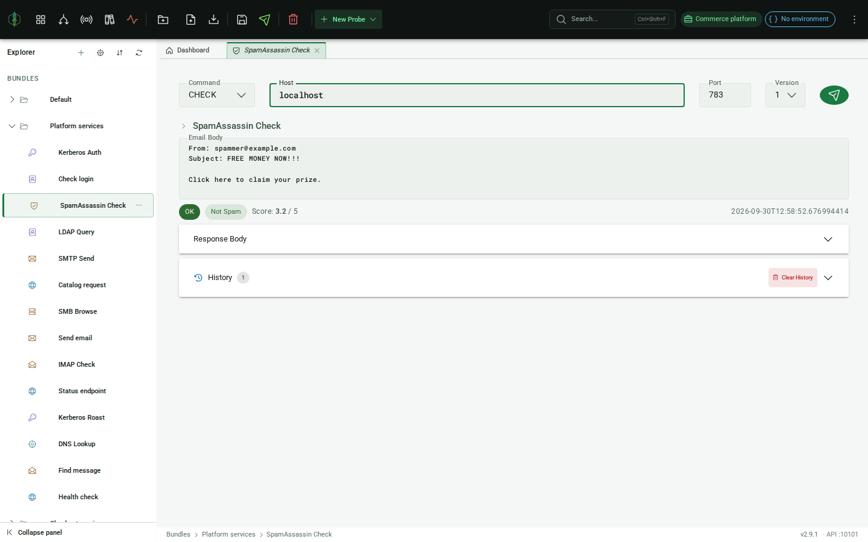Close the SpamAssassin Check tab

coord(317,51)
